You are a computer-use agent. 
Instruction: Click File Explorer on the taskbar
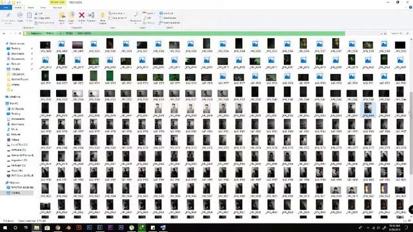[x=36, y=227]
